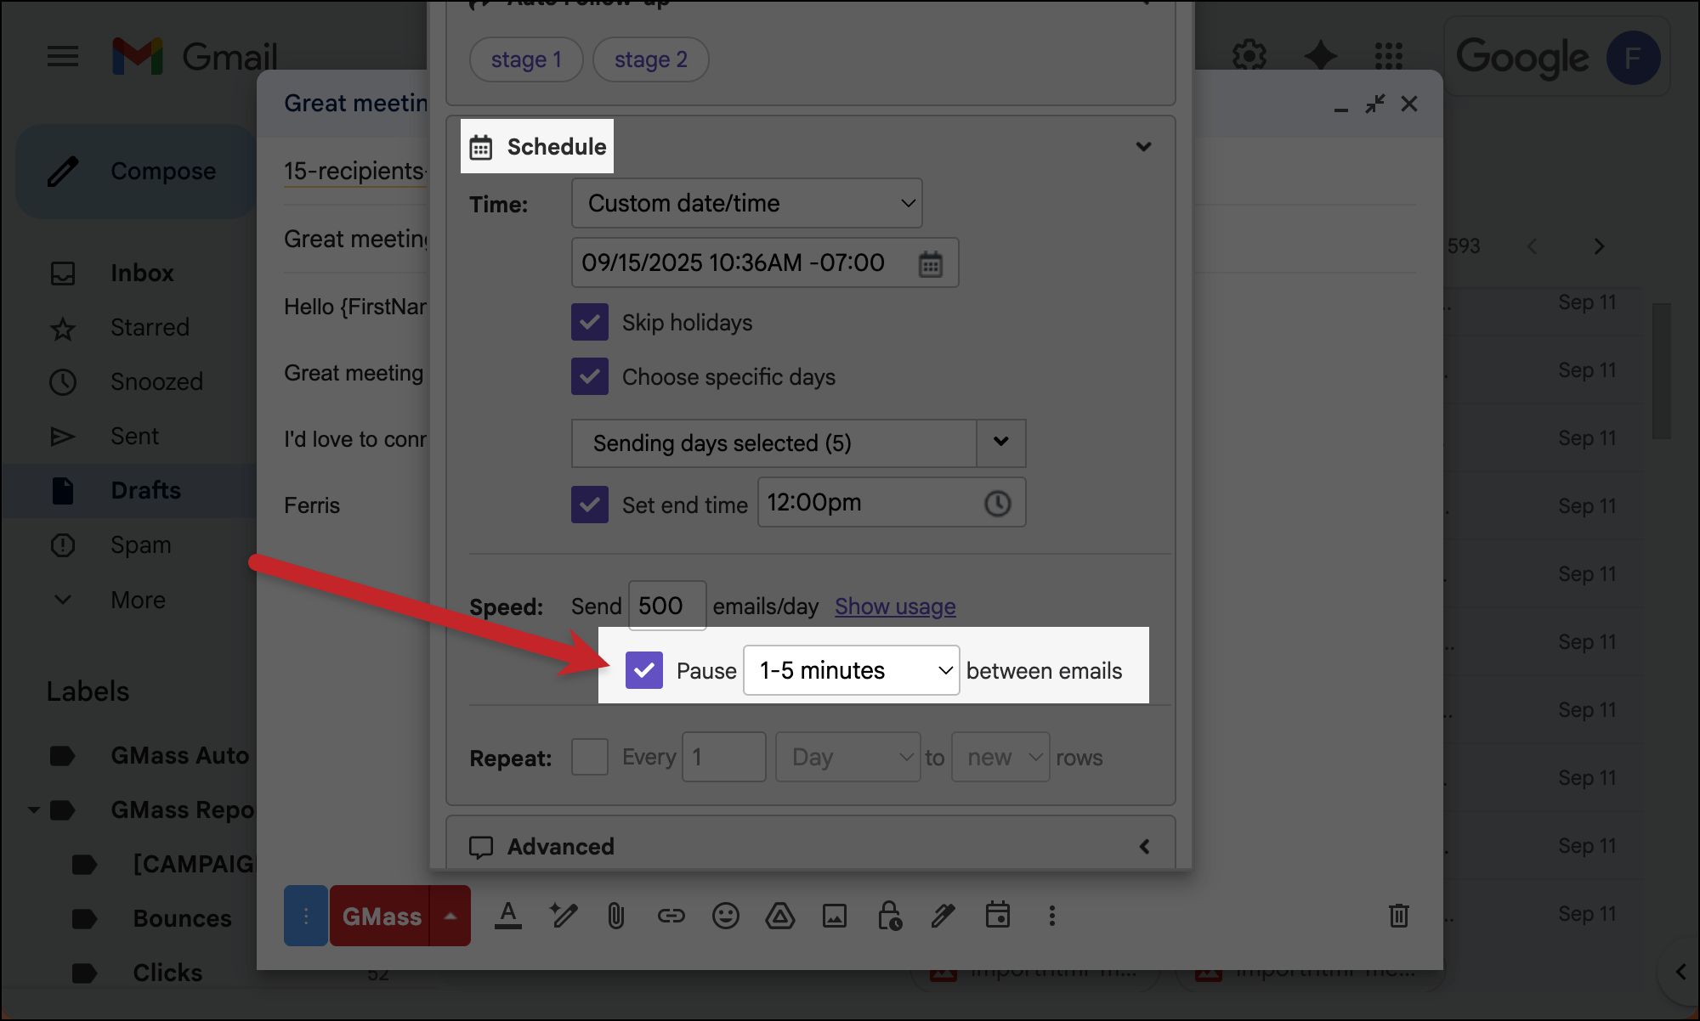Click the red GMass send button
The height and width of the screenshot is (1021, 1700).
[382, 916]
